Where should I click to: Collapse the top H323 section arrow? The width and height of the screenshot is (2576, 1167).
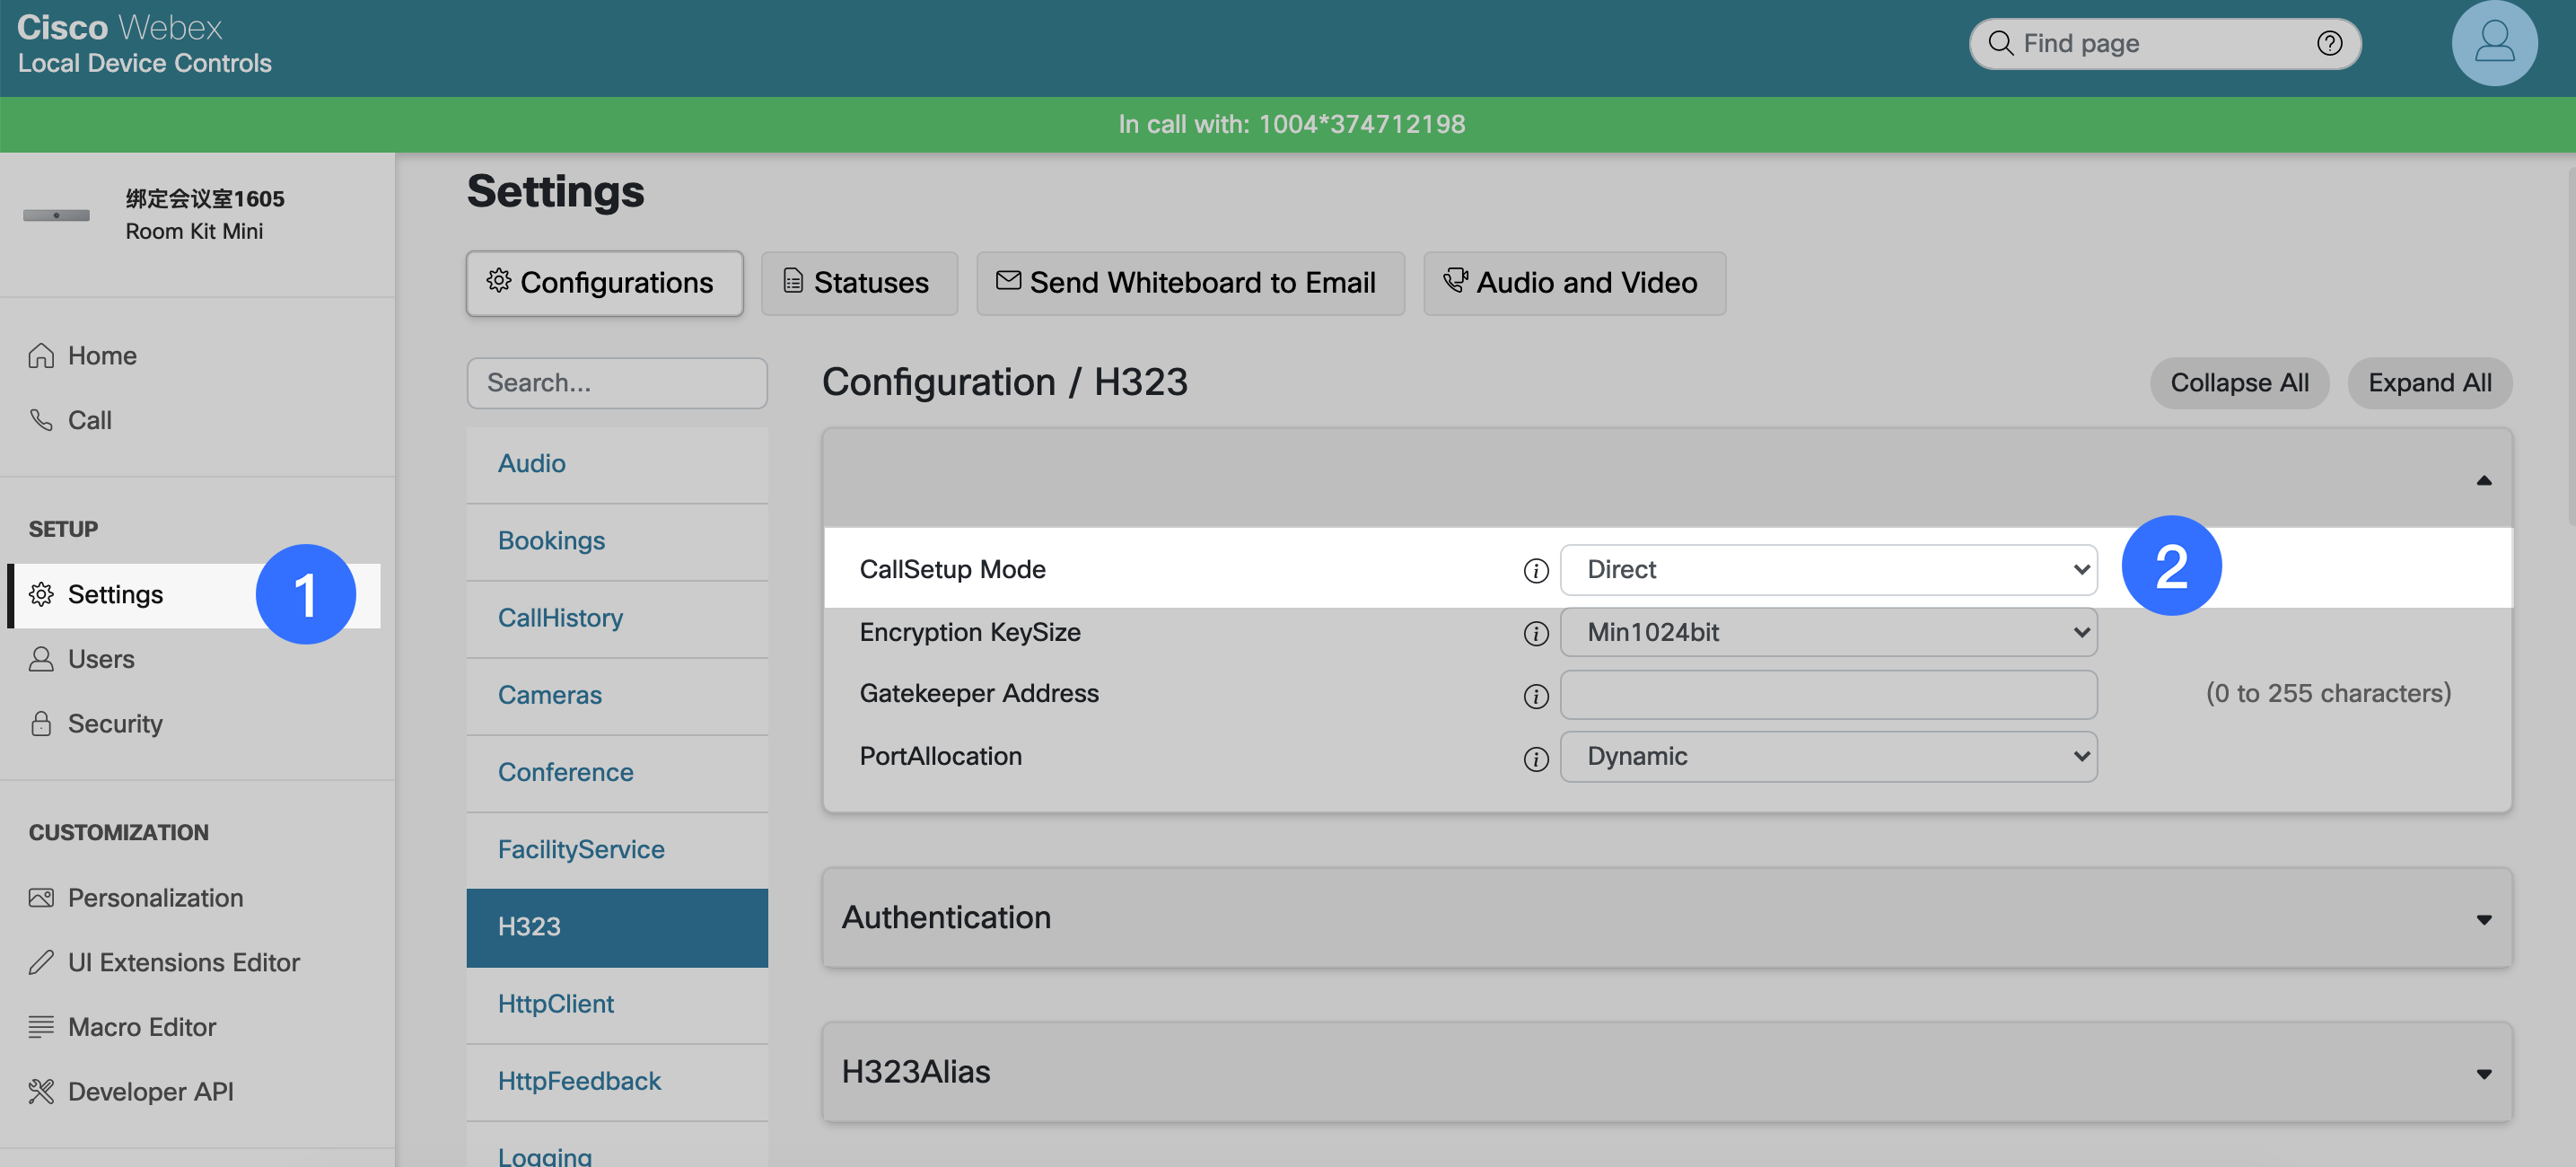pos(2483,480)
